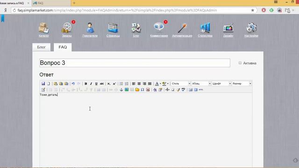
Task: Toggle italic formatting
Action: click(91, 84)
